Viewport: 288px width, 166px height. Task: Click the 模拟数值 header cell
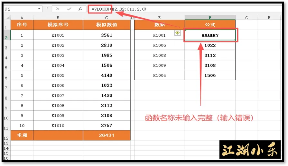tap(107, 25)
